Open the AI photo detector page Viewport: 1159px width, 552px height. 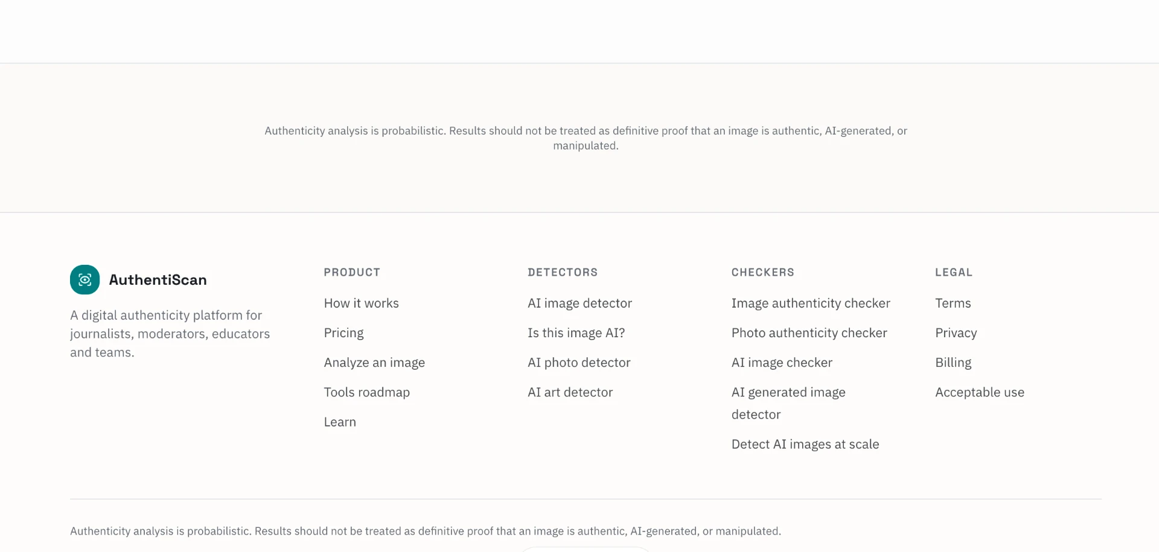coord(579,363)
